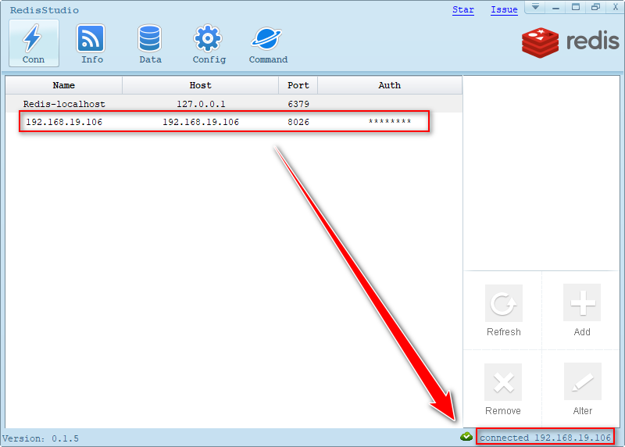
Task: Click the masked ******** auth cell
Action: [389, 121]
